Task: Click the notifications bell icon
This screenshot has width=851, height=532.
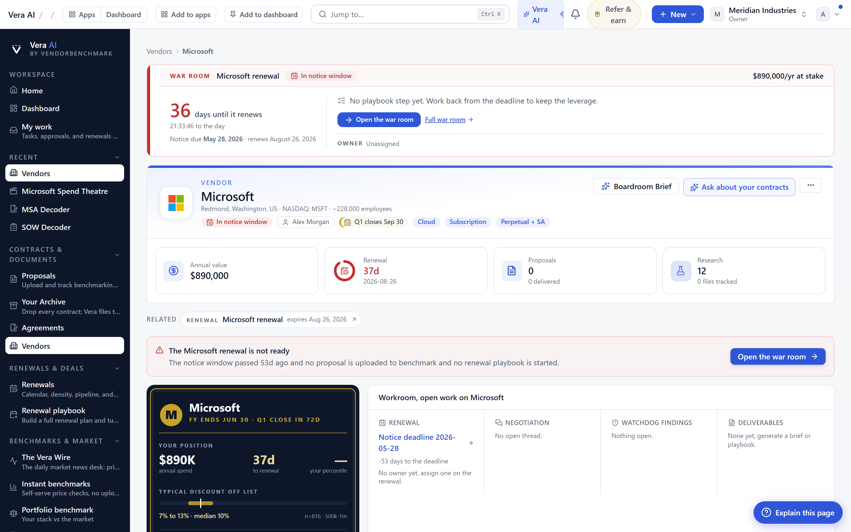Action: tap(575, 14)
